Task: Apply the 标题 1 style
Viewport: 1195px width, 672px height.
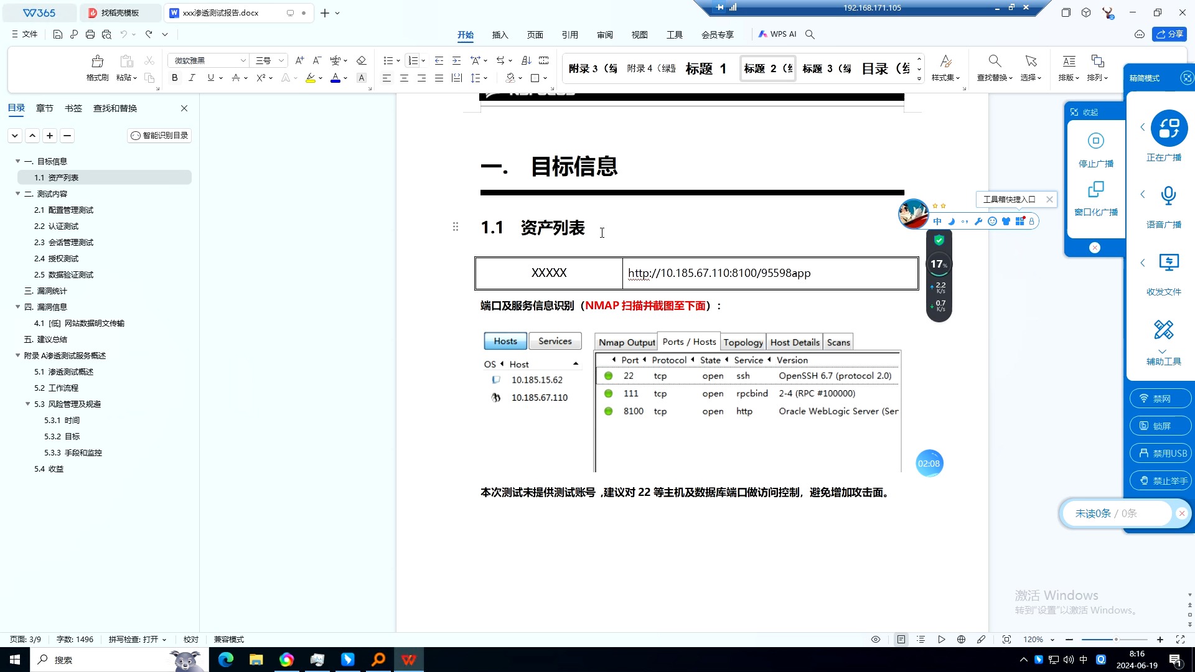Action: pyautogui.click(x=706, y=68)
